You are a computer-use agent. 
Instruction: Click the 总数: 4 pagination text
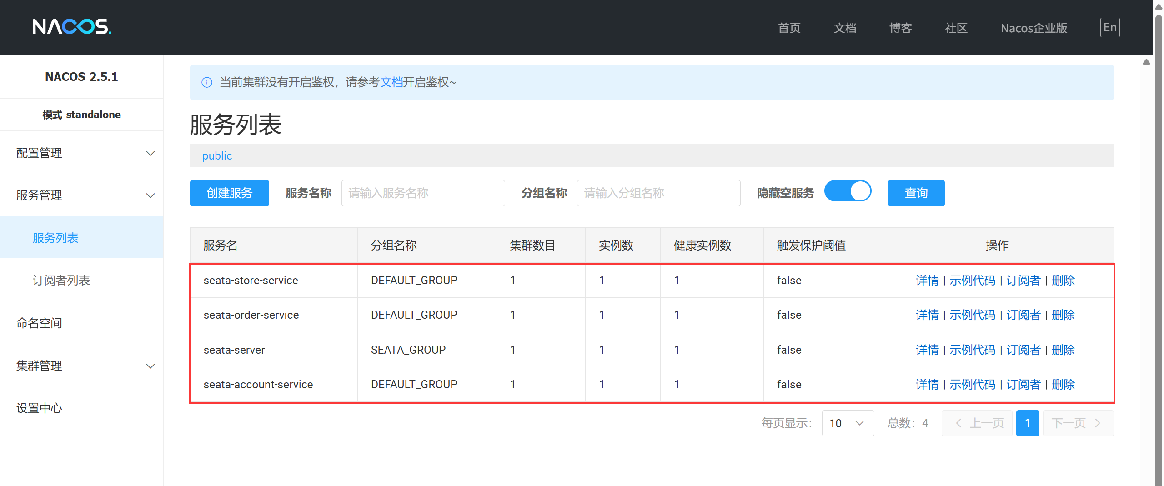[x=908, y=423]
